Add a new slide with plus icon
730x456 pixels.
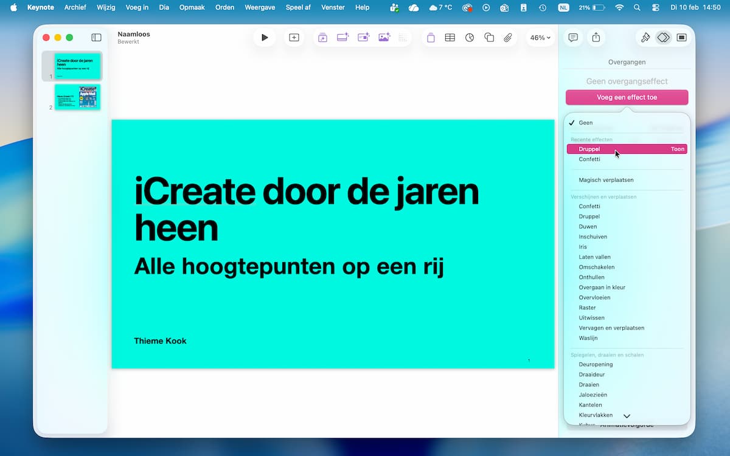294,38
